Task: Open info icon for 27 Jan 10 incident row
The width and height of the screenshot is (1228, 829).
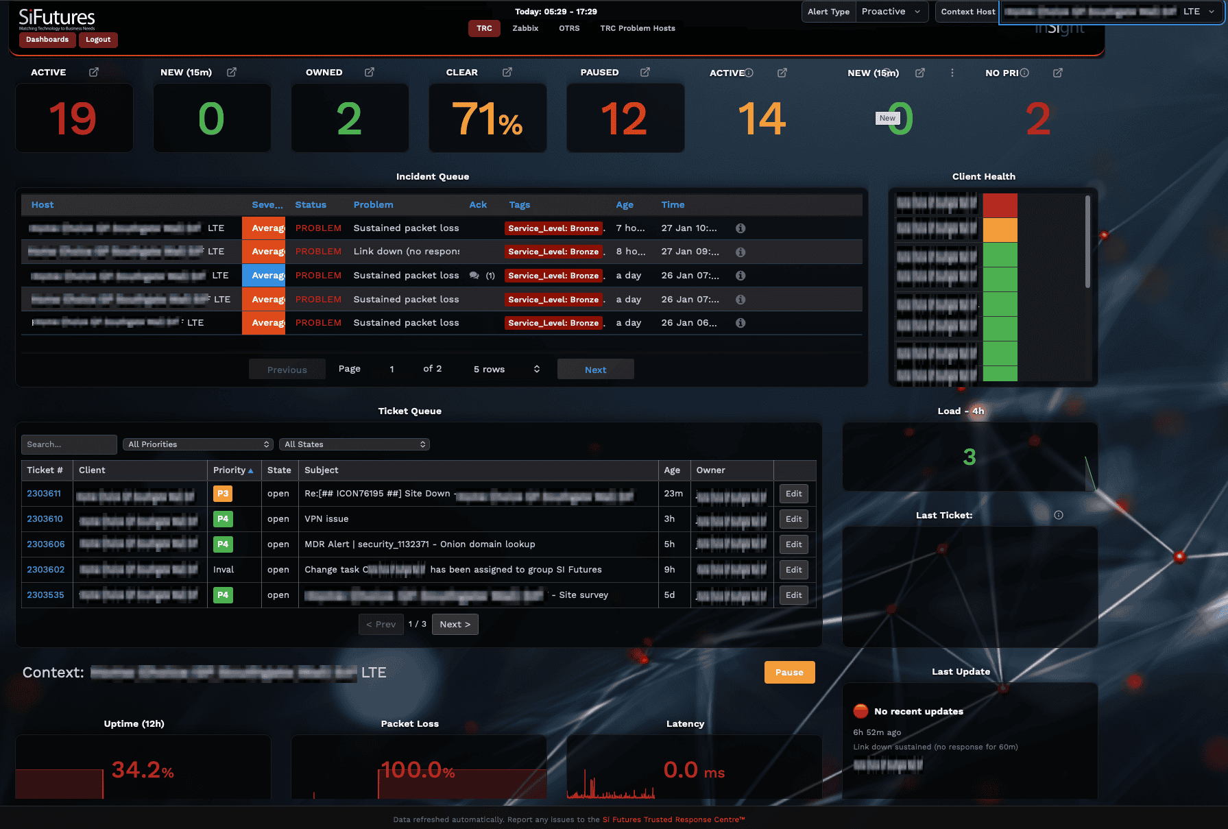Action: pos(741,228)
